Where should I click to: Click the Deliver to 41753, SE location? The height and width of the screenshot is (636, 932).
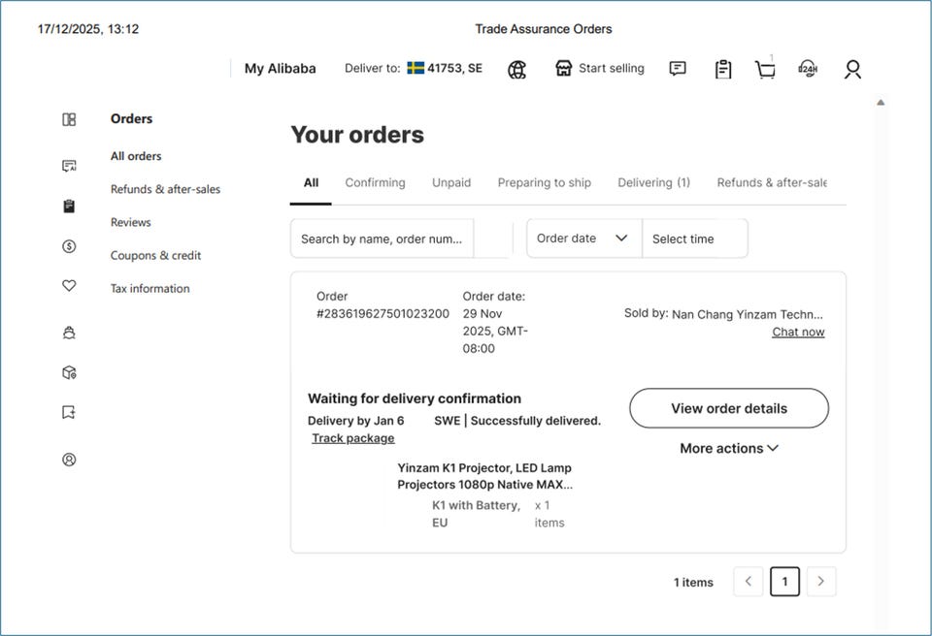[x=414, y=68]
